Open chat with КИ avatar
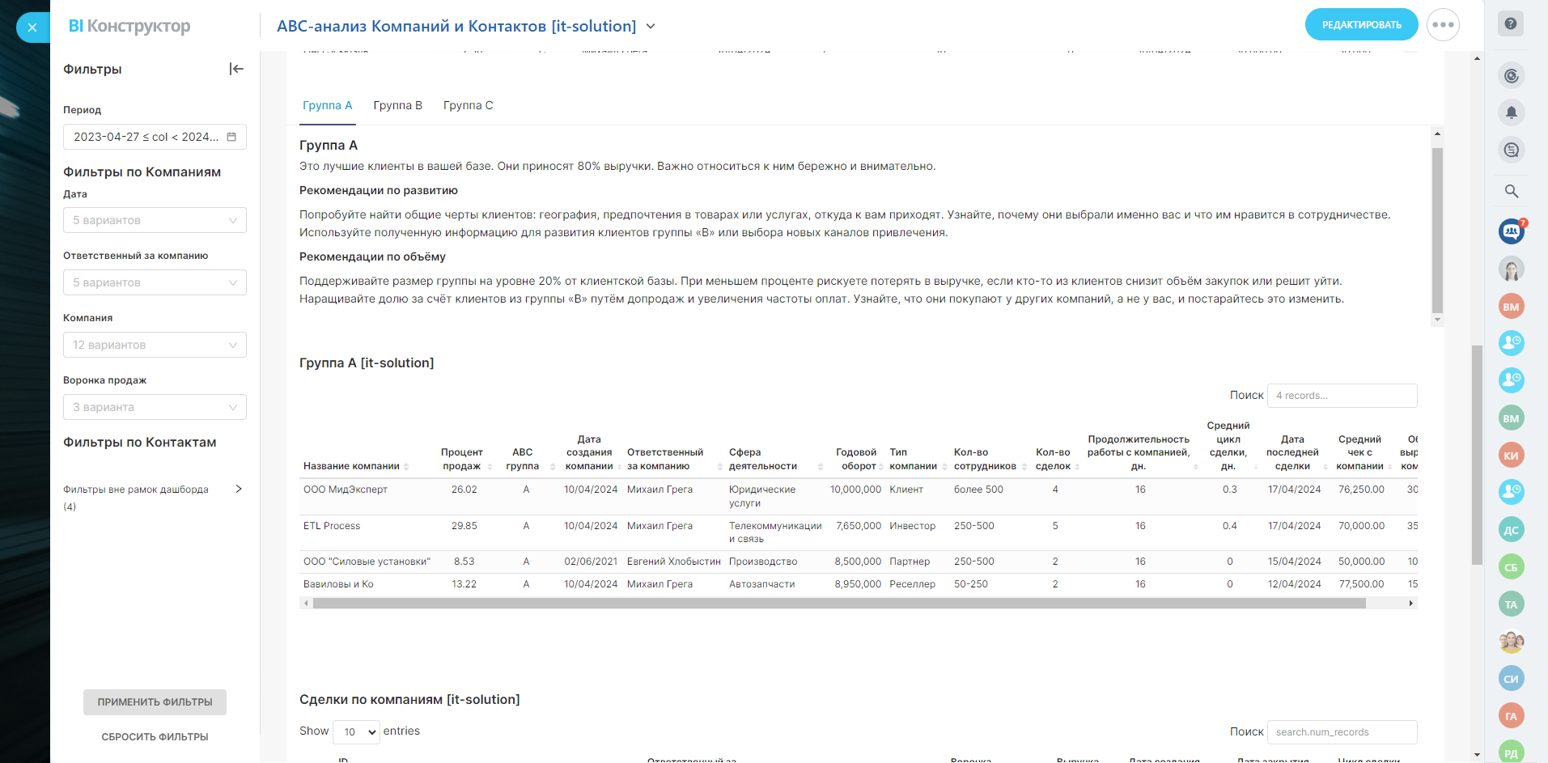Image resolution: width=1548 pixels, height=763 pixels. pyautogui.click(x=1511, y=456)
